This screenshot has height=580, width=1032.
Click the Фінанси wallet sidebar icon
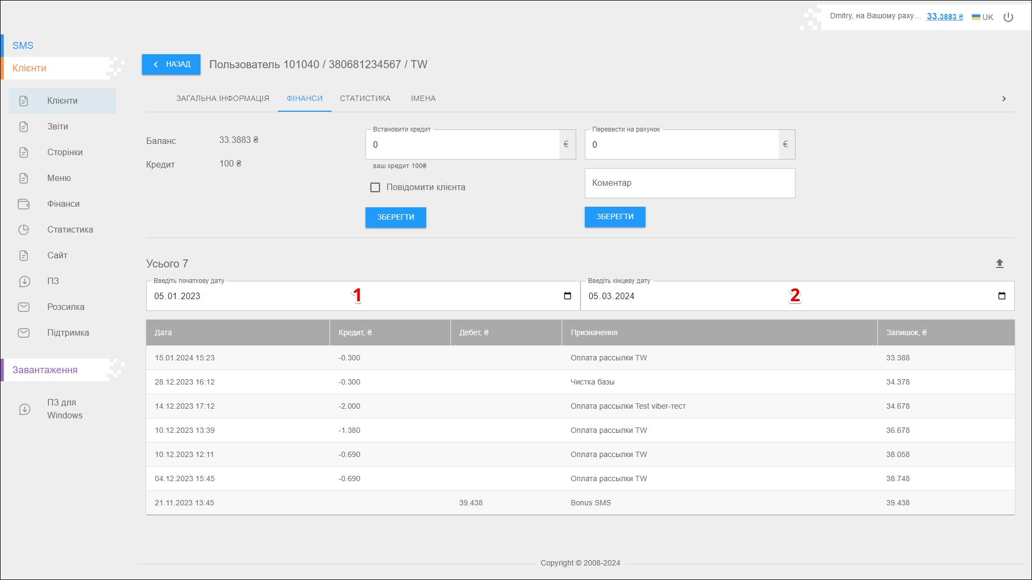24,204
